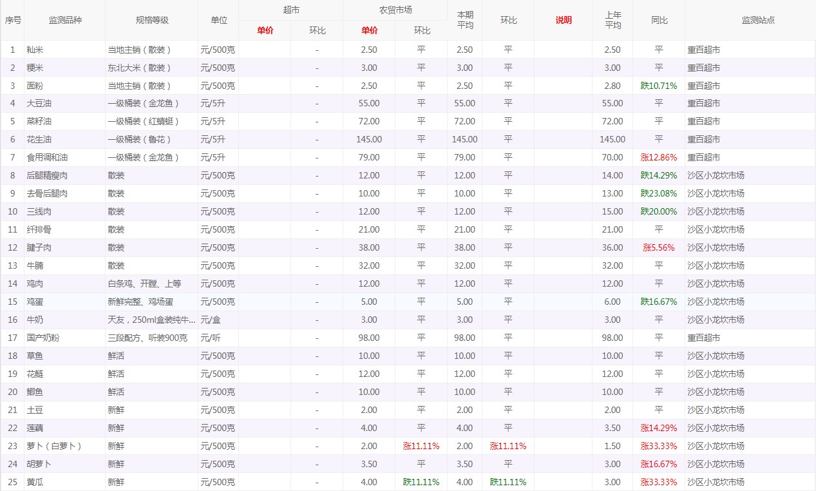Select the red 说明 column header
This screenshot has width=816, height=491.
563,20
